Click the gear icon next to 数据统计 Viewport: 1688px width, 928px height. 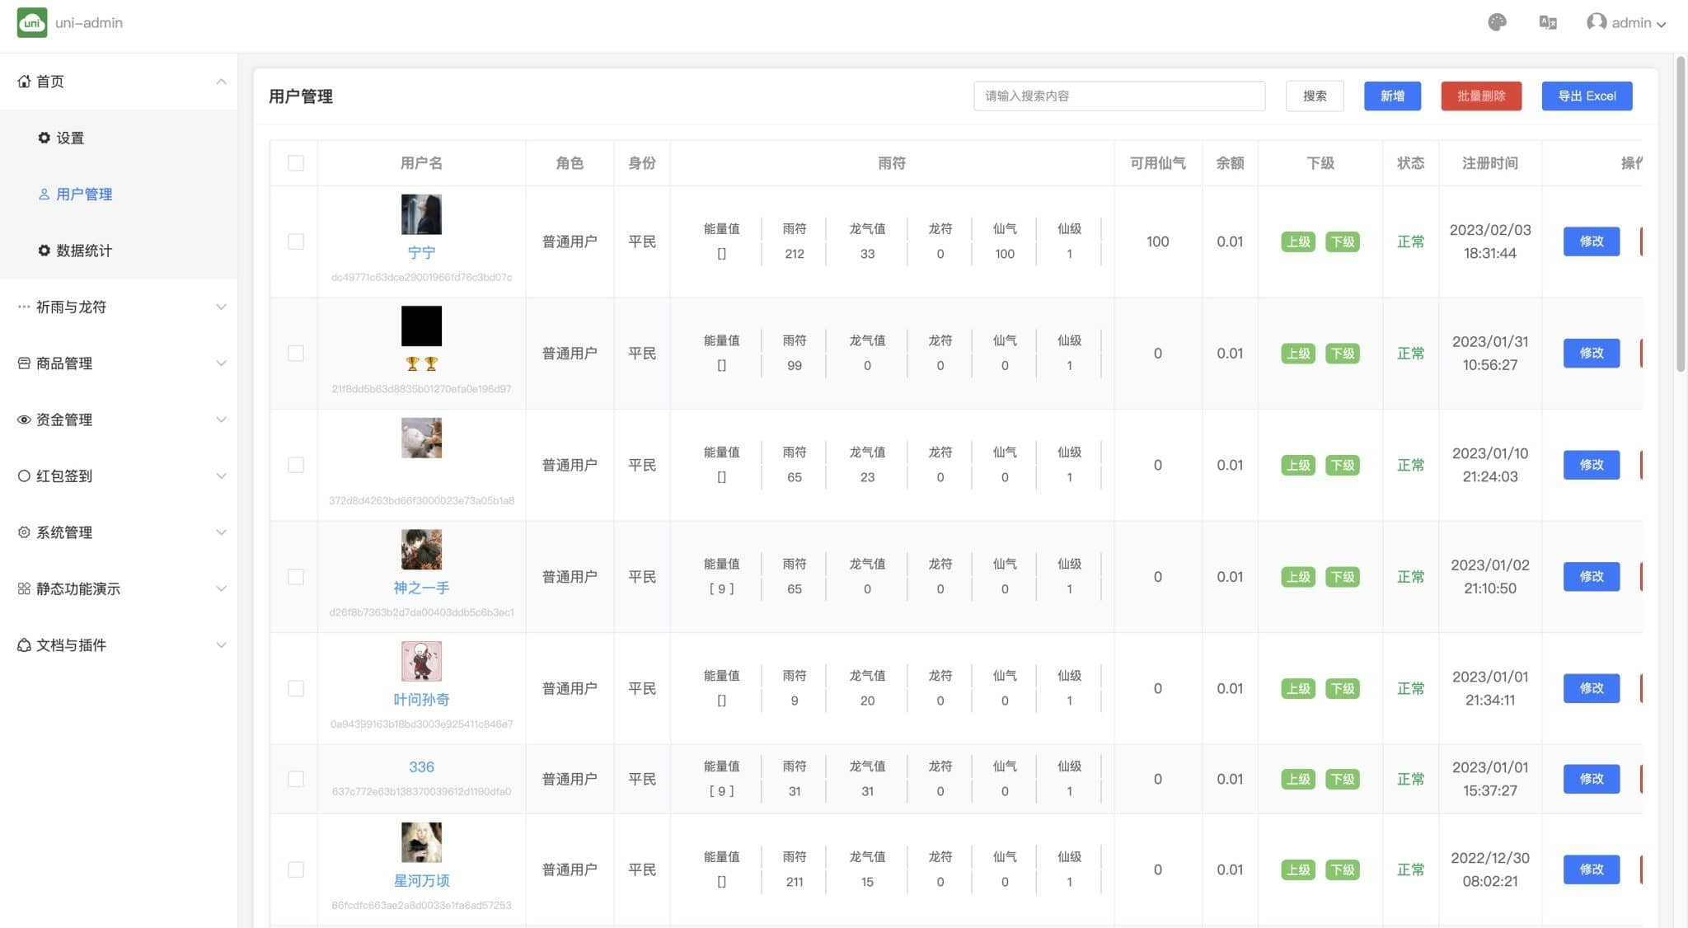45,251
